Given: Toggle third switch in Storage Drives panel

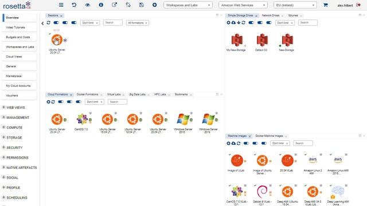Looking at the screenshot, I should click(x=269, y=23).
